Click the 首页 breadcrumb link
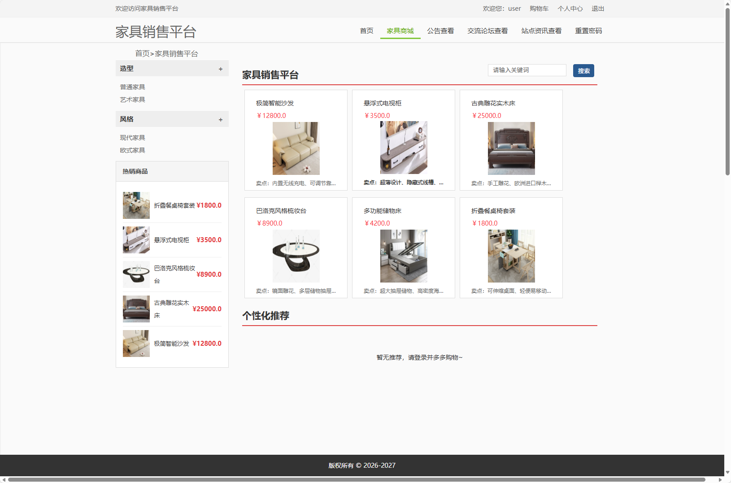The width and height of the screenshot is (731, 483). tap(143, 53)
